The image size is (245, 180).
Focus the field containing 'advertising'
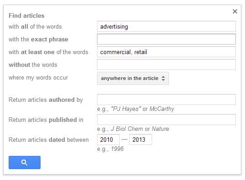coord(166,26)
